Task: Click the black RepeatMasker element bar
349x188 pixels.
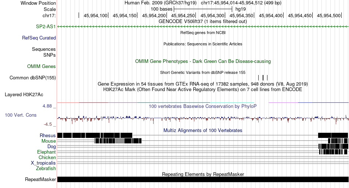Action: (203, 179)
